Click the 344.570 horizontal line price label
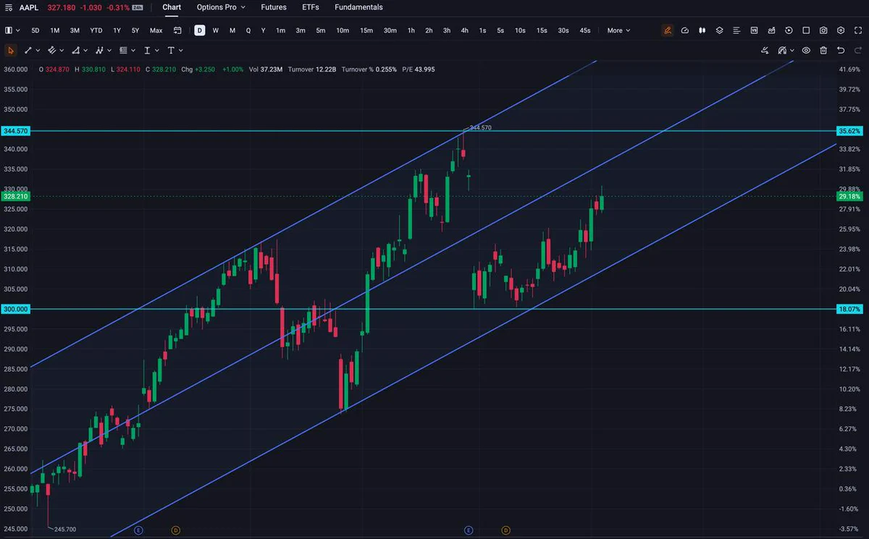The height and width of the screenshot is (539, 869). (16, 131)
